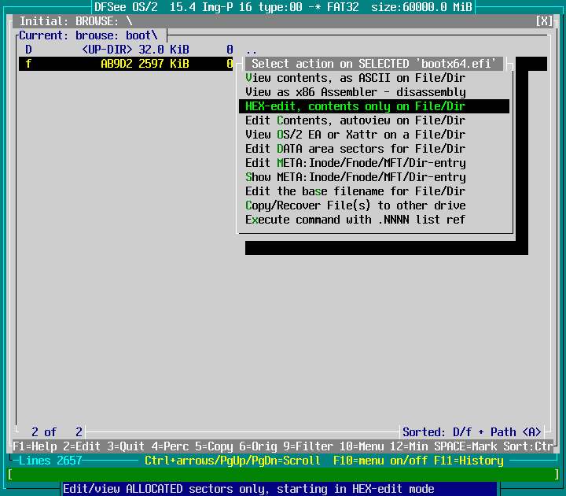Click 3=Quit in the key bar
This screenshot has width=566, height=496.
tap(126, 446)
